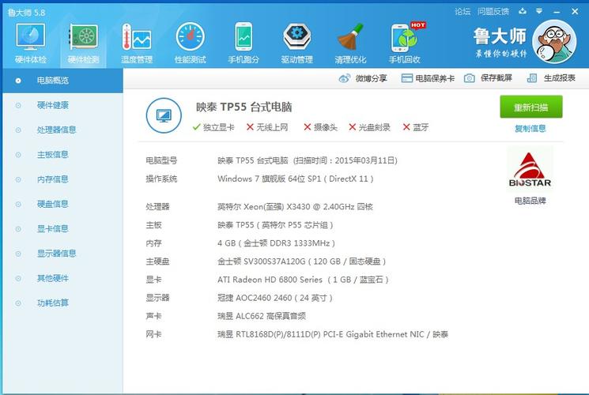The height and width of the screenshot is (395, 589).
Task: Click the 无线上网 status item
Action: pyautogui.click(x=267, y=127)
